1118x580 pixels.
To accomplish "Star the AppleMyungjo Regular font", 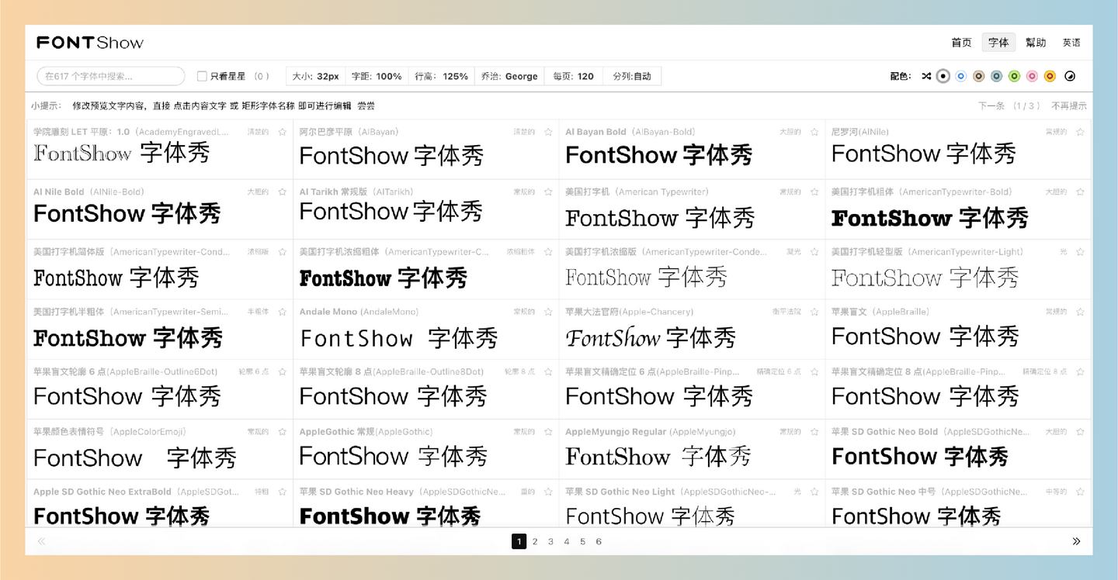I will [x=814, y=432].
